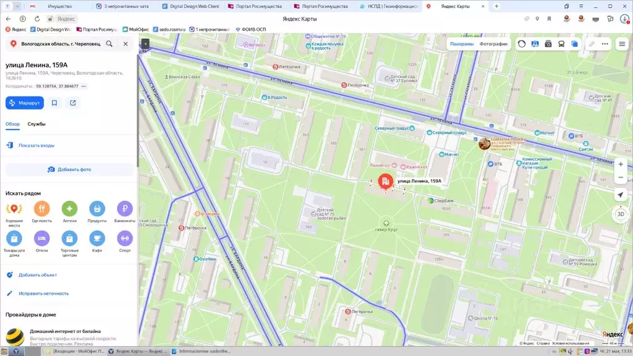633x356 pixels.
Task: Open the МойОфис bookmark
Action: [135, 30]
